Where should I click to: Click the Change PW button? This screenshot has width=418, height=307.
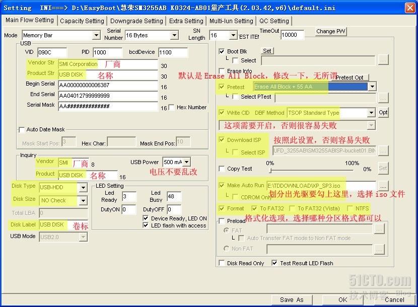pos(331,31)
